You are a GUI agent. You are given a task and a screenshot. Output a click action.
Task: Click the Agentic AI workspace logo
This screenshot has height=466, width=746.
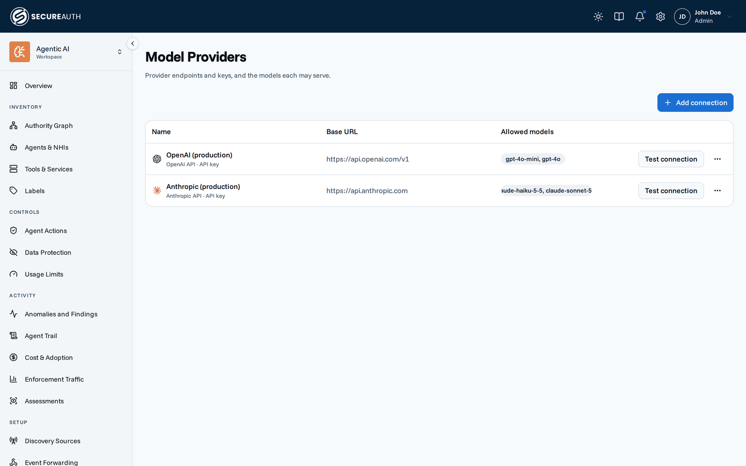coord(20,52)
